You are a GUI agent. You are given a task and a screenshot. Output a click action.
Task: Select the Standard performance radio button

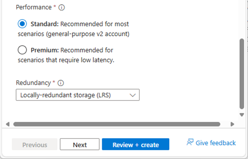pyautogui.click(x=22, y=24)
